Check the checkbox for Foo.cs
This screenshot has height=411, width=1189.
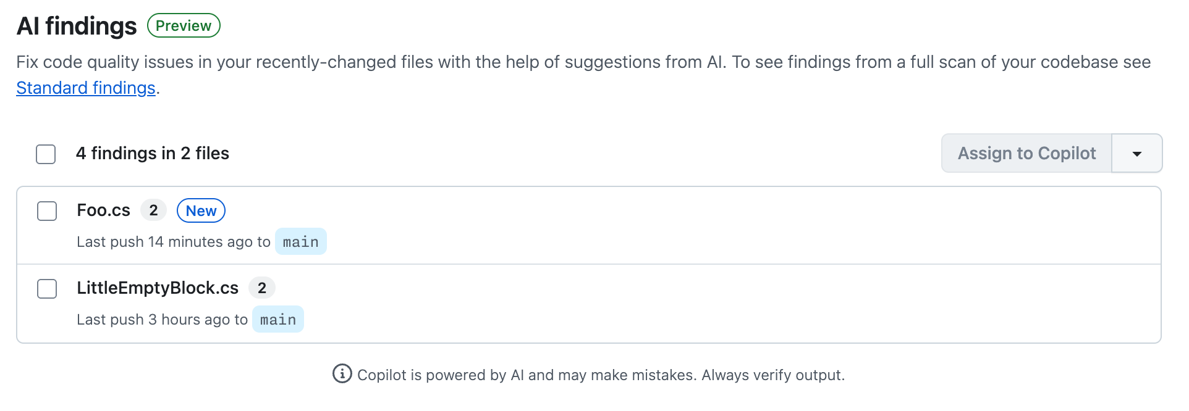[46, 211]
